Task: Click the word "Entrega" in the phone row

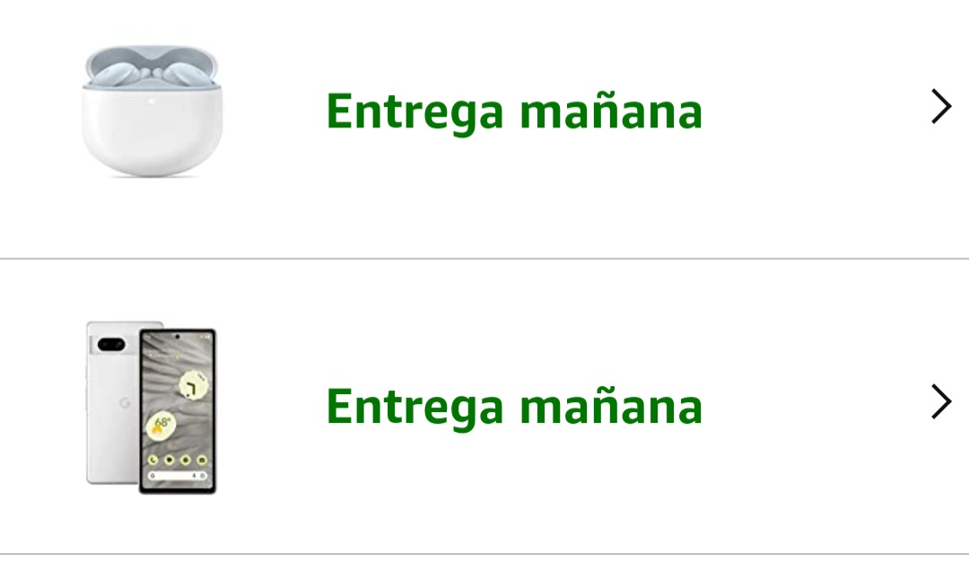Action: [415, 407]
